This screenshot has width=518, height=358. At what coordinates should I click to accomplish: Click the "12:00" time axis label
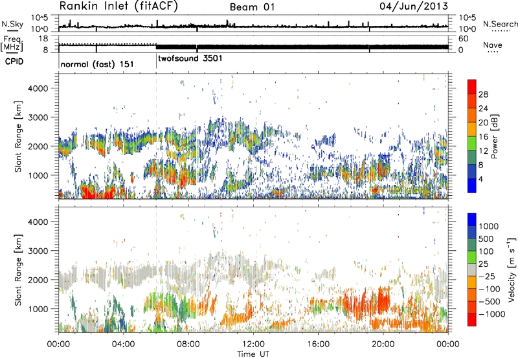(253, 344)
